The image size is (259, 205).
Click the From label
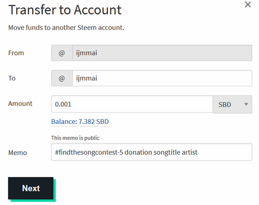point(16,53)
